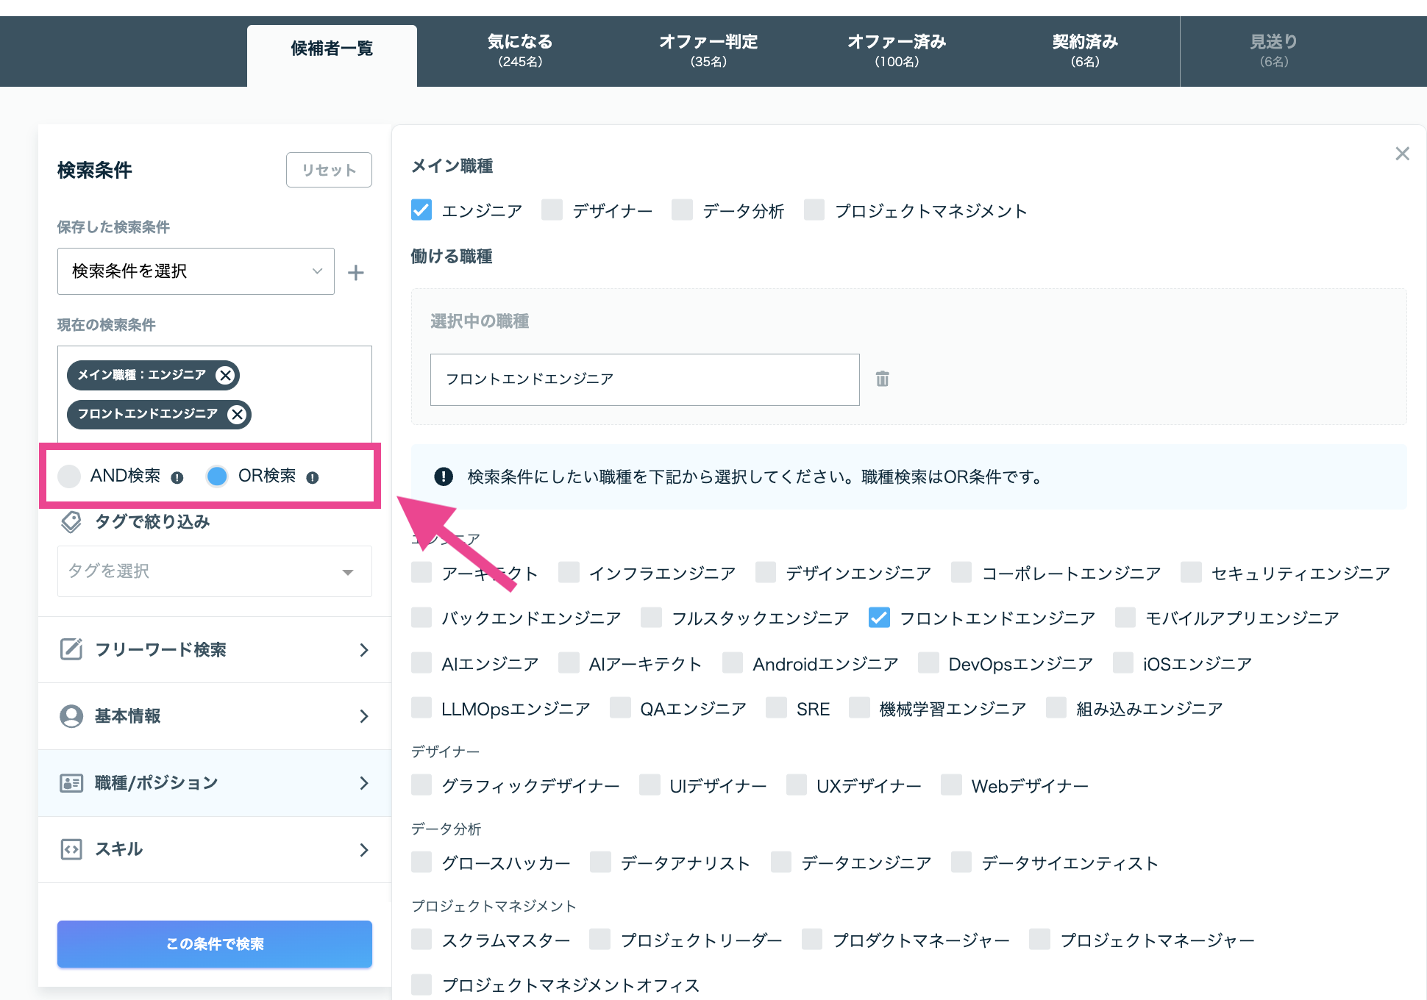Open the 検索条件を選択 dropdown

click(196, 271)
